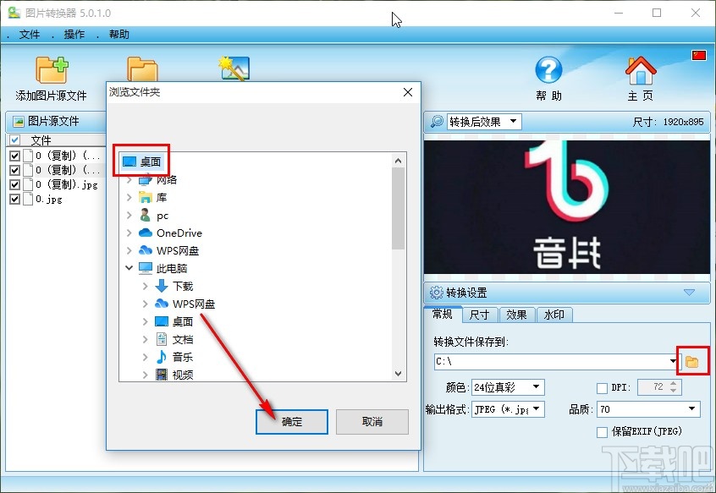Collapse the 此电脑 node in the folder tree
Image resolution: width=716 pixels, height=493 pixels.
[x=129, y=268]
